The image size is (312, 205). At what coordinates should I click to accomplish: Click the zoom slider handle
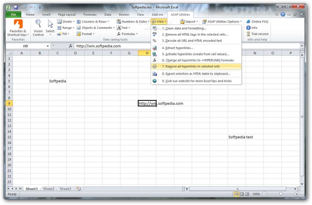[281, 194]
